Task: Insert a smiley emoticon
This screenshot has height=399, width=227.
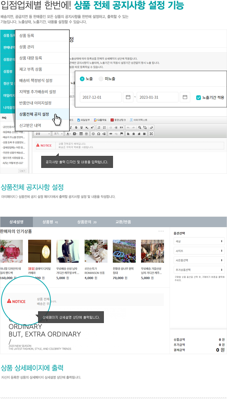Action: pyautogui.click(x=93, y=134)
